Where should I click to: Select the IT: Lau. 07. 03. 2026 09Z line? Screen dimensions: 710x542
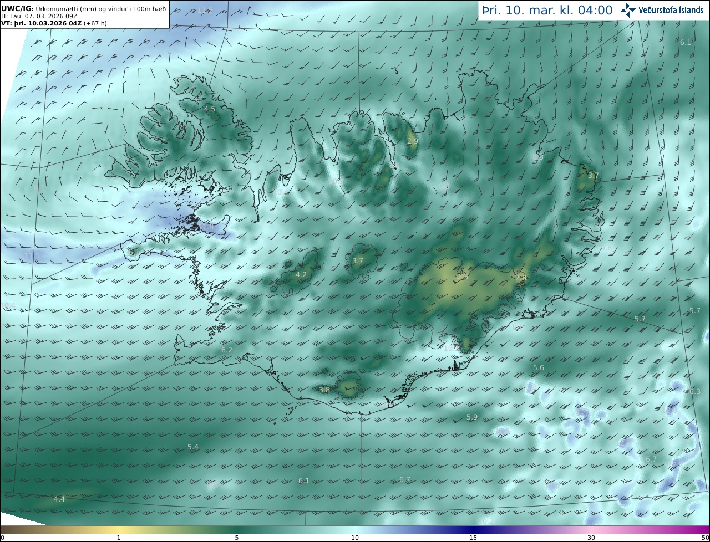pos(39,16)
